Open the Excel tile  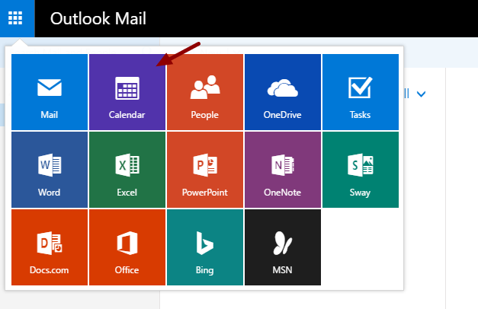point(127,170)
